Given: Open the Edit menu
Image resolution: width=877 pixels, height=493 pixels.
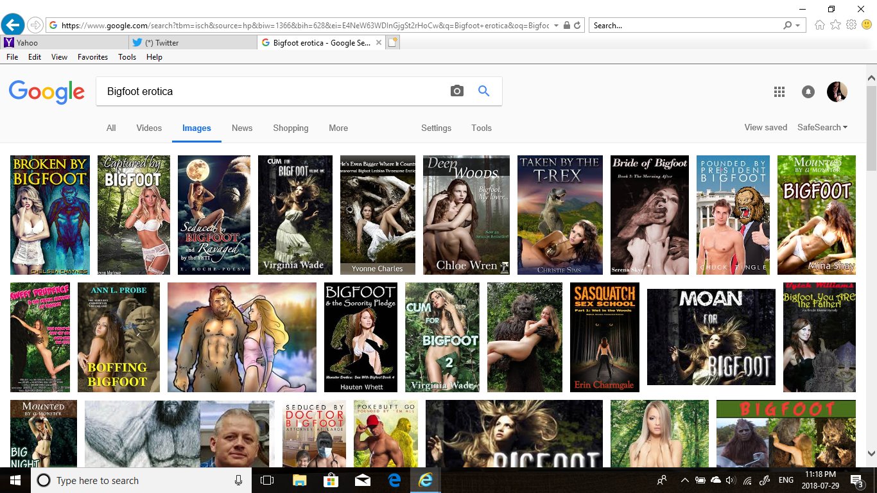Looking at the screenshot, I should [35, 57].
